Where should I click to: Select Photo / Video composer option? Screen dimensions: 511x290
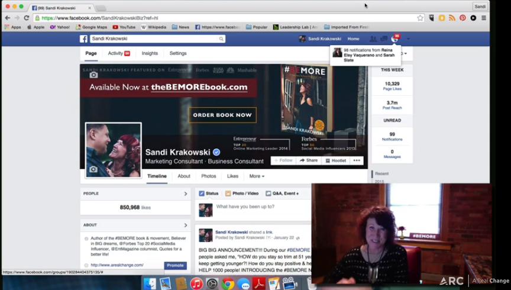pyautogui.click(x=242, y=194)
